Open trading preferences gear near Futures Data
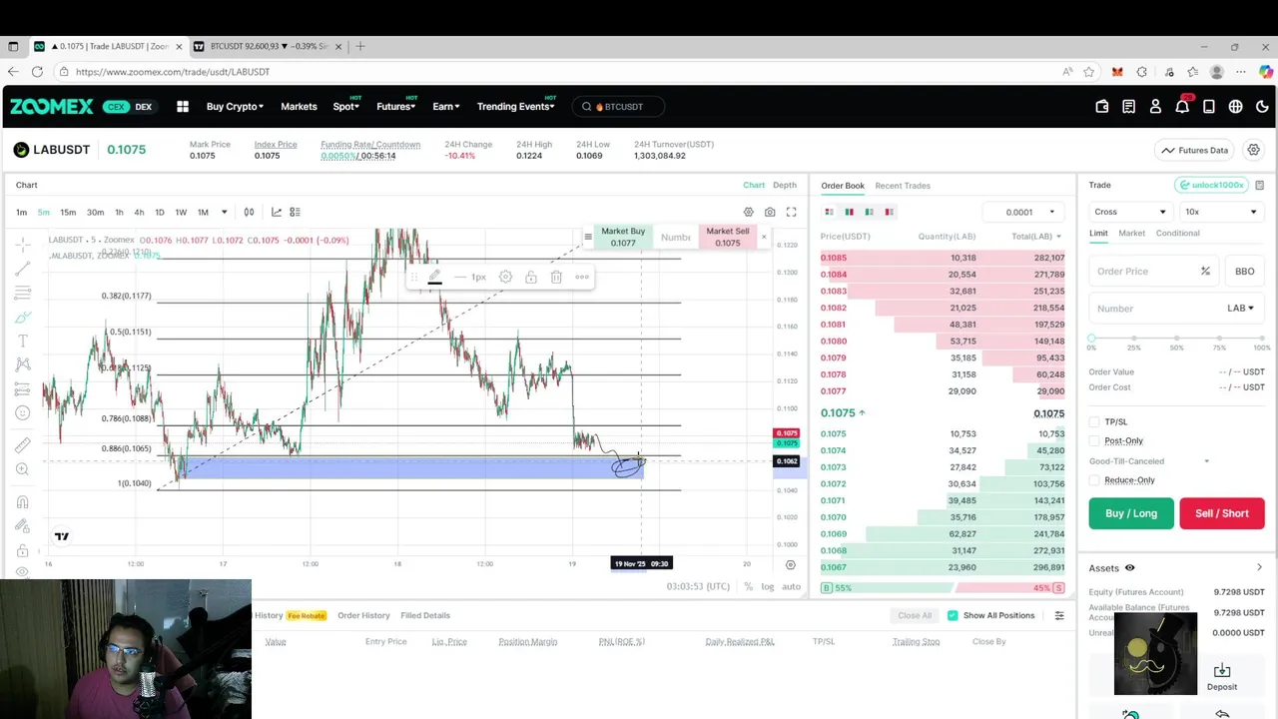The width and height of the screenshot is (1278, 719). point(1253,150)
